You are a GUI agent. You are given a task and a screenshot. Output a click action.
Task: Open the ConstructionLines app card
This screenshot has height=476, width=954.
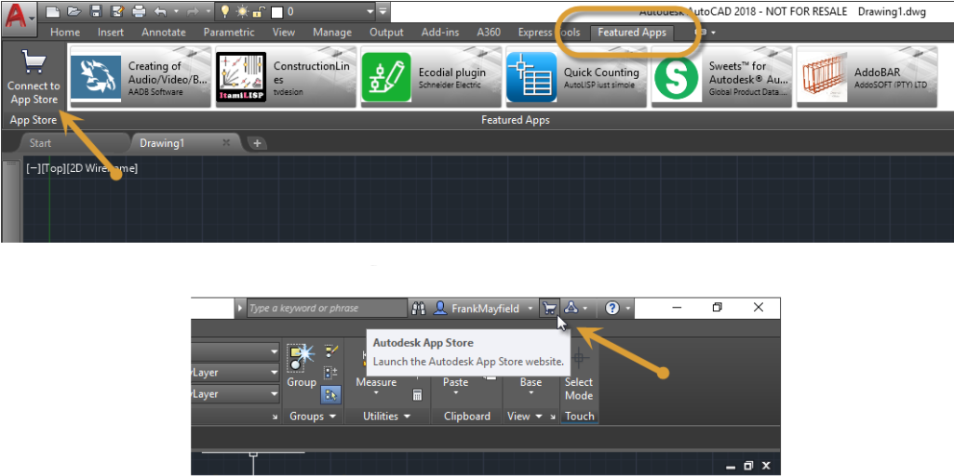[x=286, y=78]
